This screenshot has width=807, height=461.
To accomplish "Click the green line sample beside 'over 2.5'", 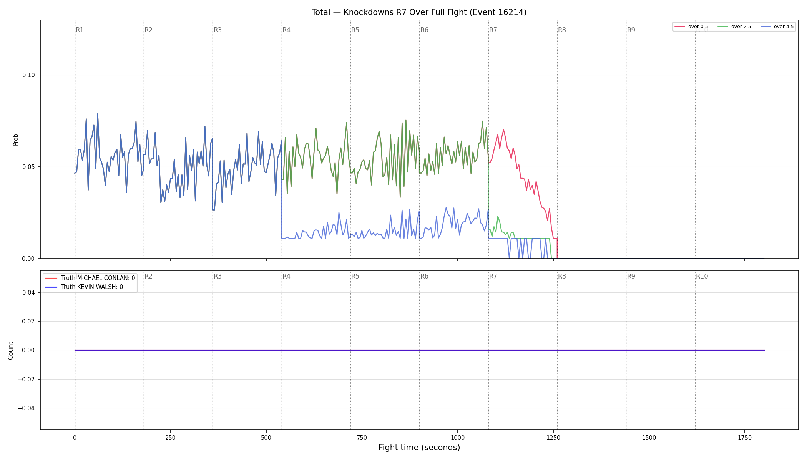I will [723, 27].
